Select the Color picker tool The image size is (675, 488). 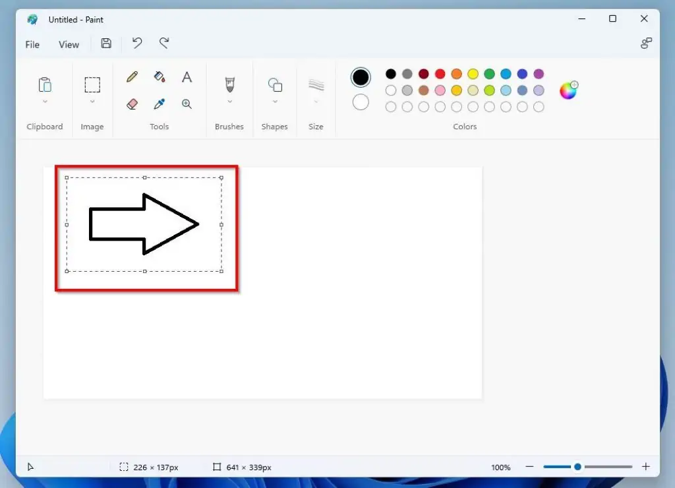coord(159,104)
